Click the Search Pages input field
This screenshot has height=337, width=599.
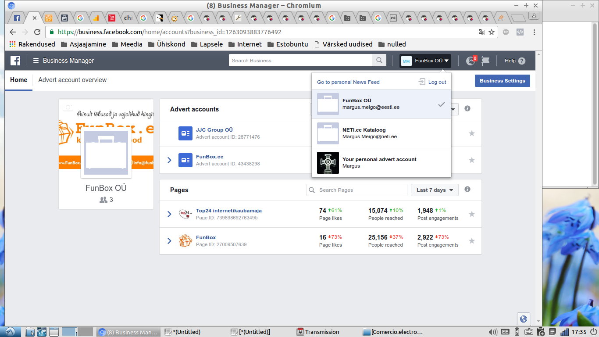(x=357, y=190)
